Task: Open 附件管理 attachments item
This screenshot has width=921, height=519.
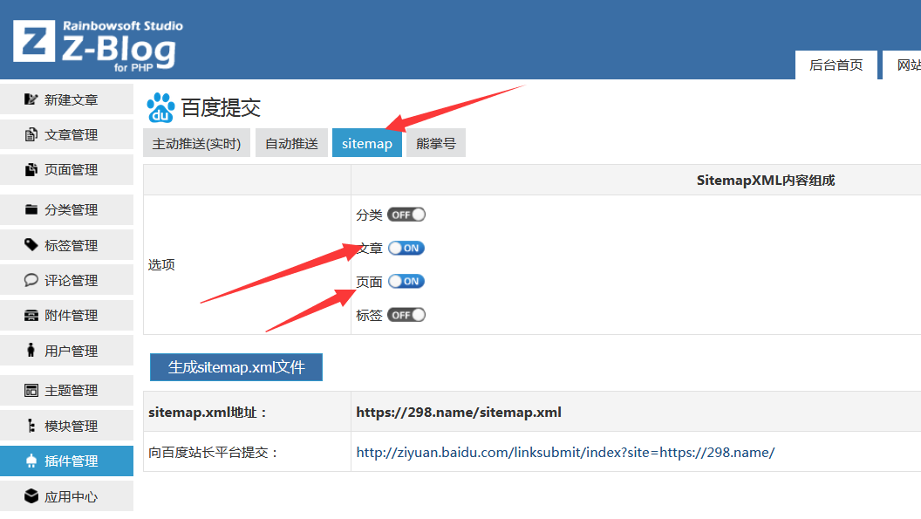Action: click(66, 315)
